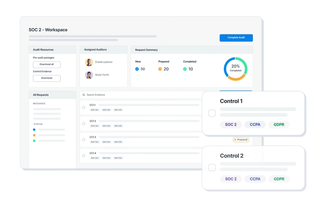This screenshot has width=321, height=204.
Task: Tick the Control 1 checkbox
Action: coord(212,113)
